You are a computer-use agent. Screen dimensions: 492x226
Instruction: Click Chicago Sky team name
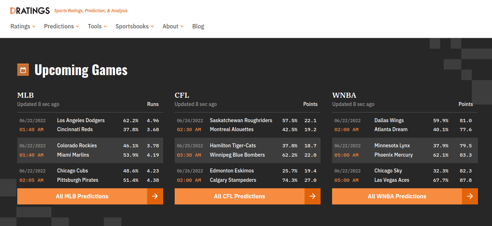388,171
